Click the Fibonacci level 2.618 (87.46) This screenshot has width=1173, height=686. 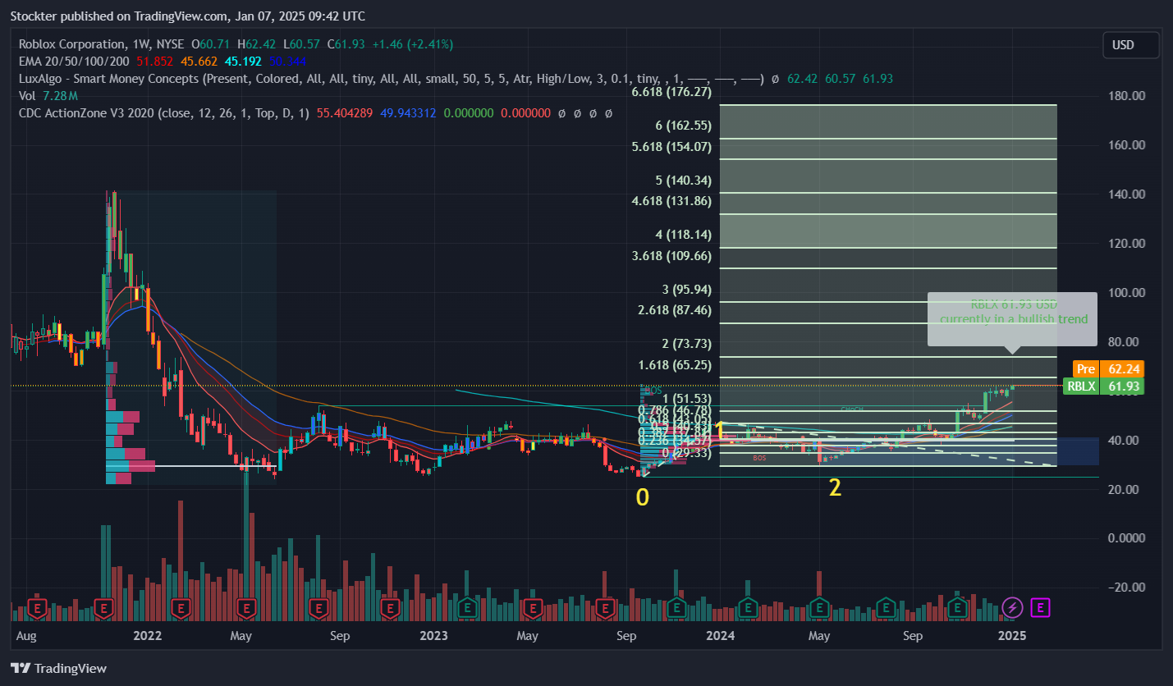pyautogui.click(x=675, y=310)
